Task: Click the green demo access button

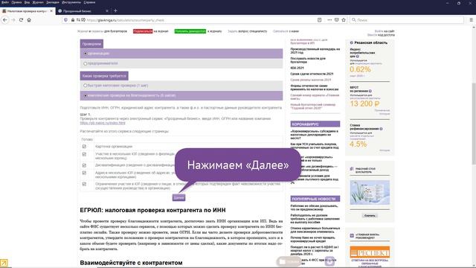Action: (x=190, y=31)
